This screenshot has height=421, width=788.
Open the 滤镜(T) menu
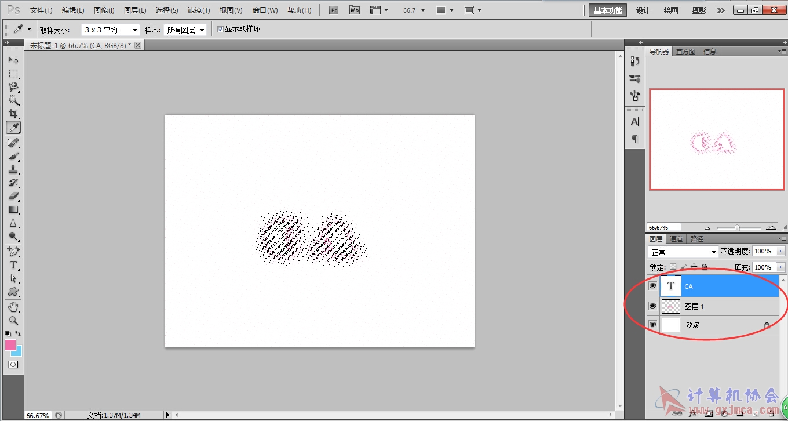coord(199,10)
